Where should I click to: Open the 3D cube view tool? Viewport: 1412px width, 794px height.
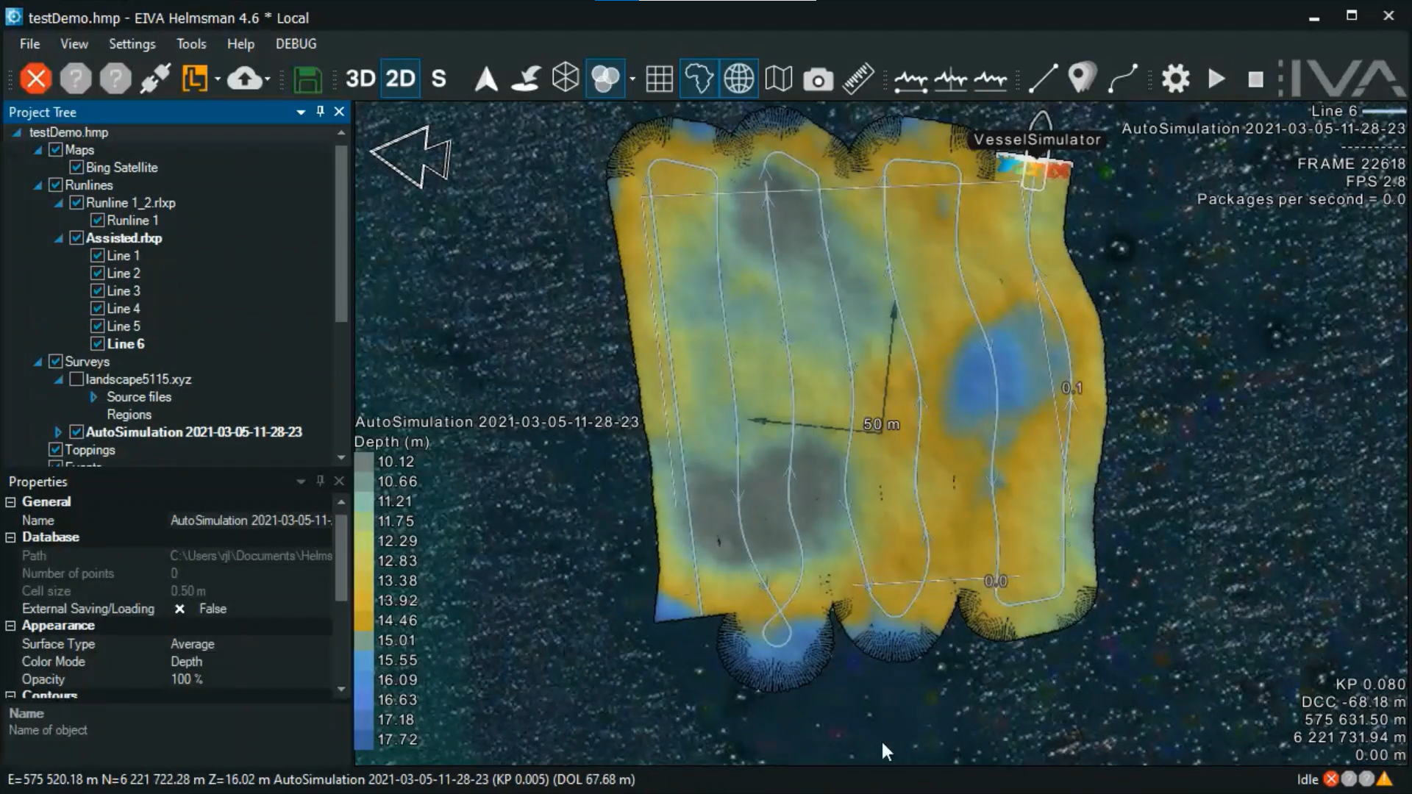565,79
